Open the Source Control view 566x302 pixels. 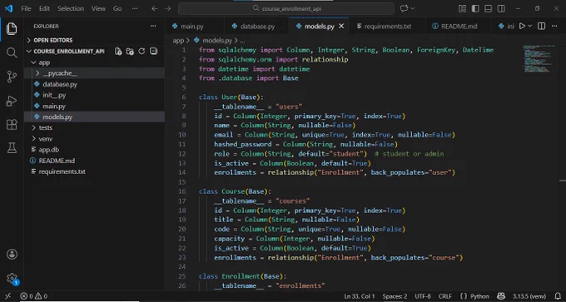coord(12,77)
